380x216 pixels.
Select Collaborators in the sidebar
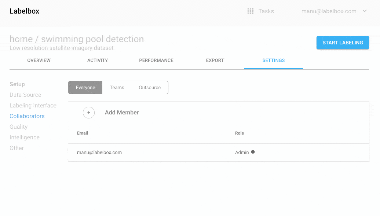pos(27,116)
